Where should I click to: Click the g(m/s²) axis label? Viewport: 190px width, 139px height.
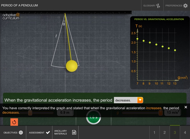[182, 77]
